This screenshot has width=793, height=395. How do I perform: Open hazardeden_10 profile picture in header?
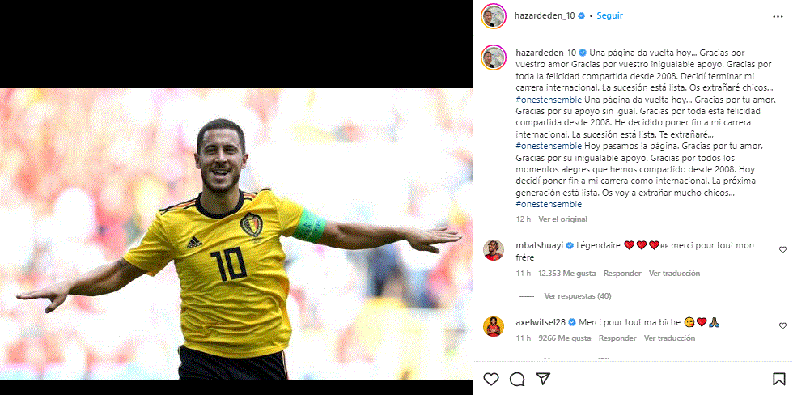tap(494, 16)
